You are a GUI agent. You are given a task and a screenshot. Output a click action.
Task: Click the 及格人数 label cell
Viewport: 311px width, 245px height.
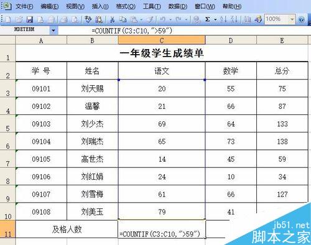tap(67, 229)
